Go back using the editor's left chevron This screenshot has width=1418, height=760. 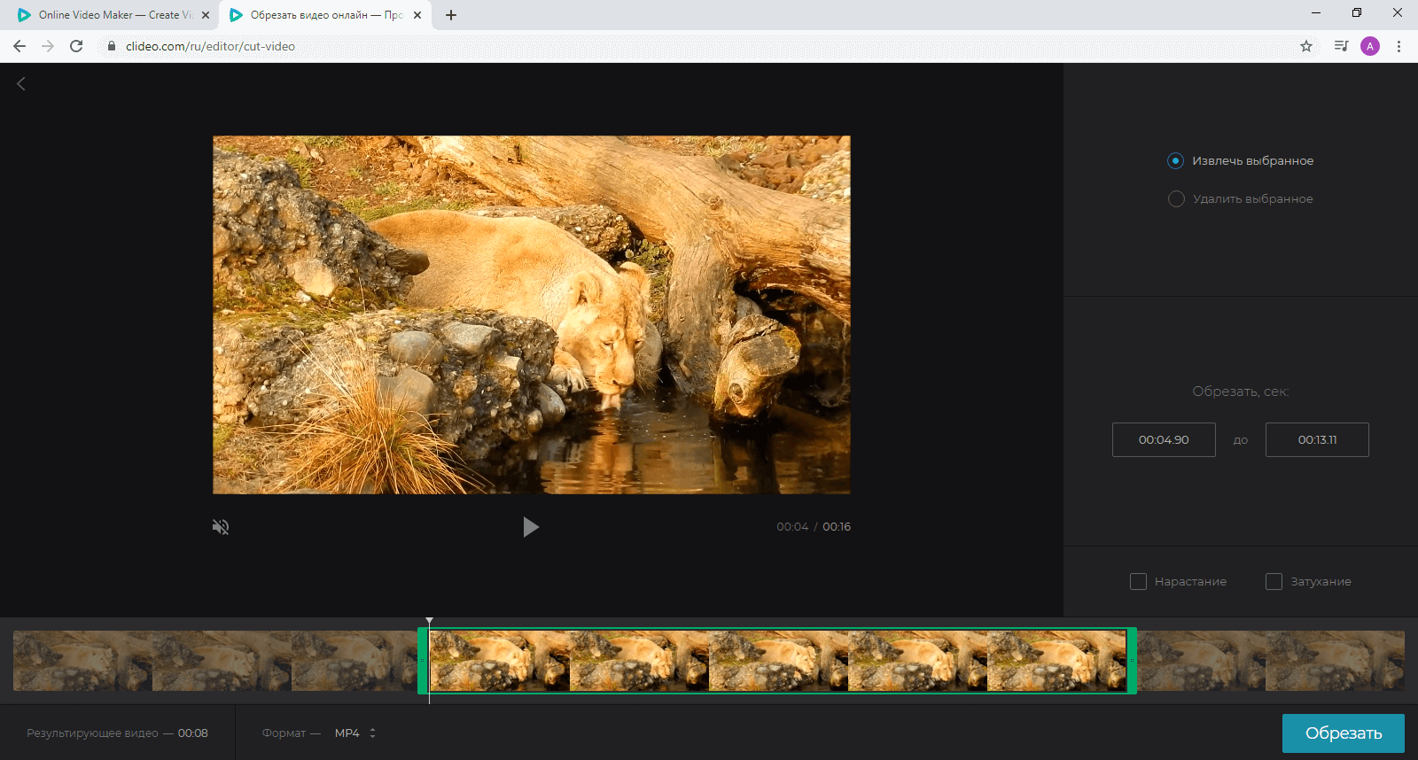pos(21,83)
